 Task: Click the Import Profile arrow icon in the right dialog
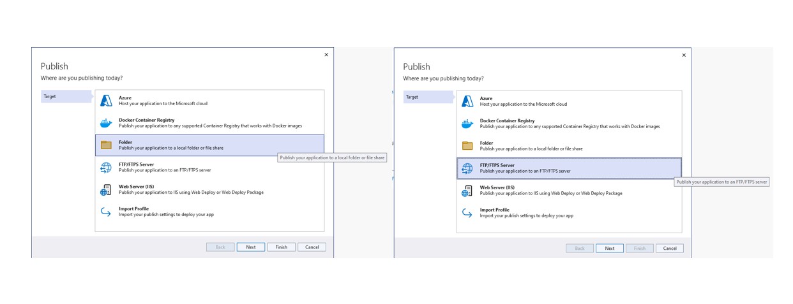point(467,213)
